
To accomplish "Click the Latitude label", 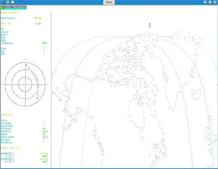I will tap(6, 123).
